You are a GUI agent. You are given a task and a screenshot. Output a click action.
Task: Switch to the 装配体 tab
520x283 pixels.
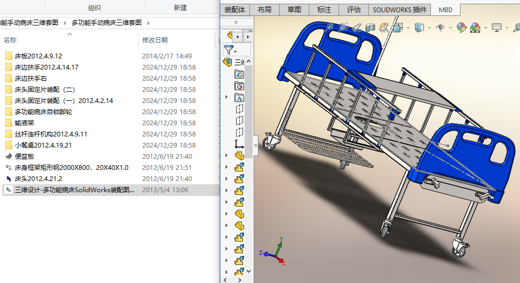235,10
